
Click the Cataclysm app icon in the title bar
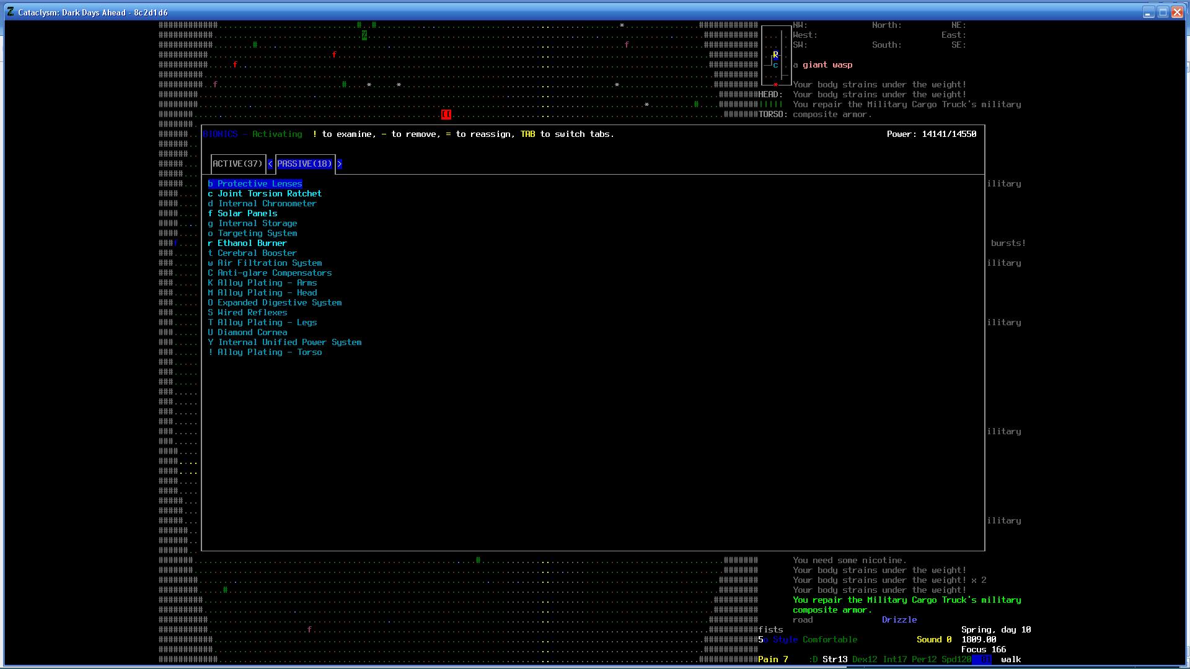(11, 12)
